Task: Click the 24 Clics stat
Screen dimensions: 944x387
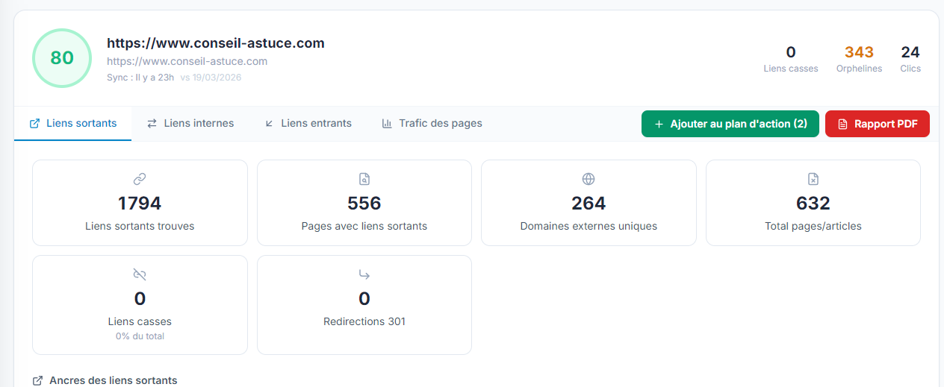Action: click(910, 59)
